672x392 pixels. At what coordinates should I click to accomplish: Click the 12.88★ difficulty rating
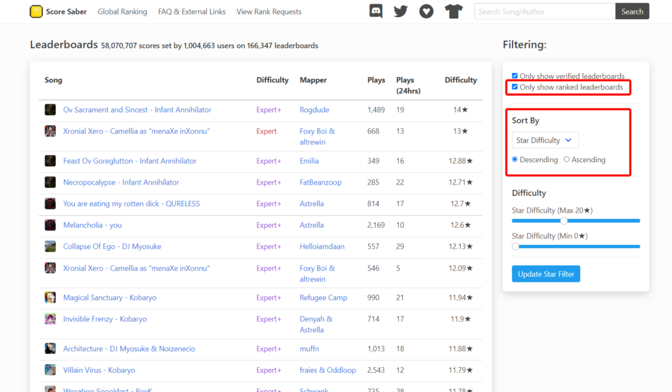click(461, 161)
